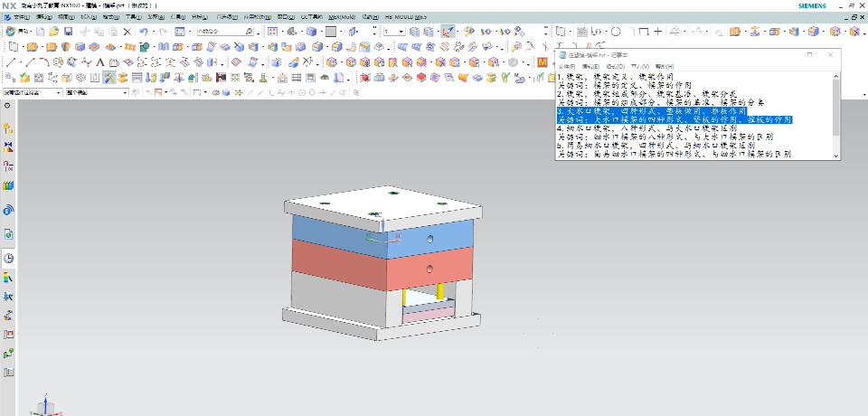Toggle the Quadrant Point snap circle icon

pos(313,92)
